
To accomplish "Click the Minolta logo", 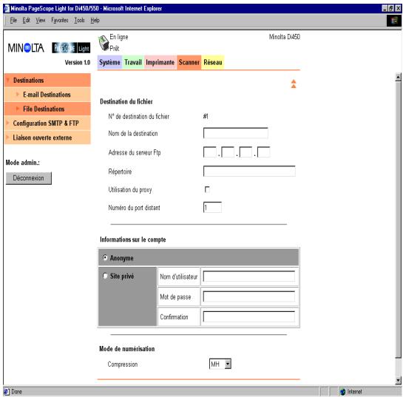I will (26, 48).
